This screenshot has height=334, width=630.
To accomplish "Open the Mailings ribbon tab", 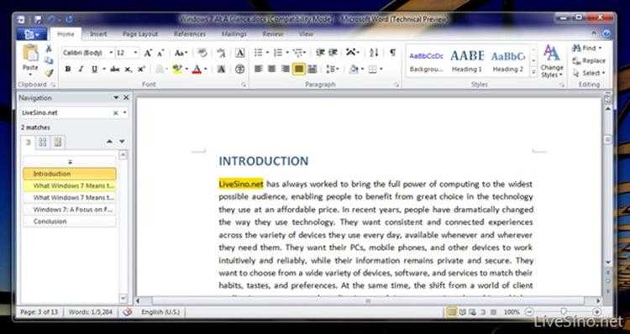I will pyautogui.click(x=234, y=34).
